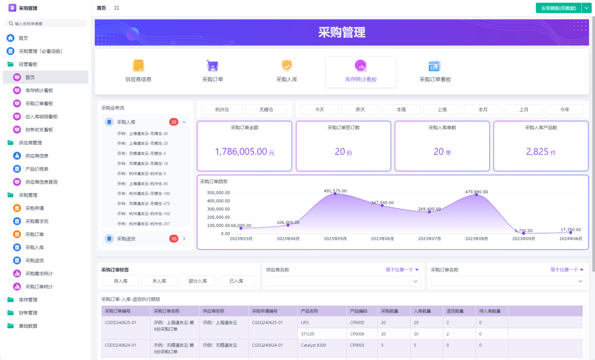Screen dimensions: 595x360
Task: Click the blue icon of 采购退货 in the 采购业务流 panel
Action: click(109, 239)
